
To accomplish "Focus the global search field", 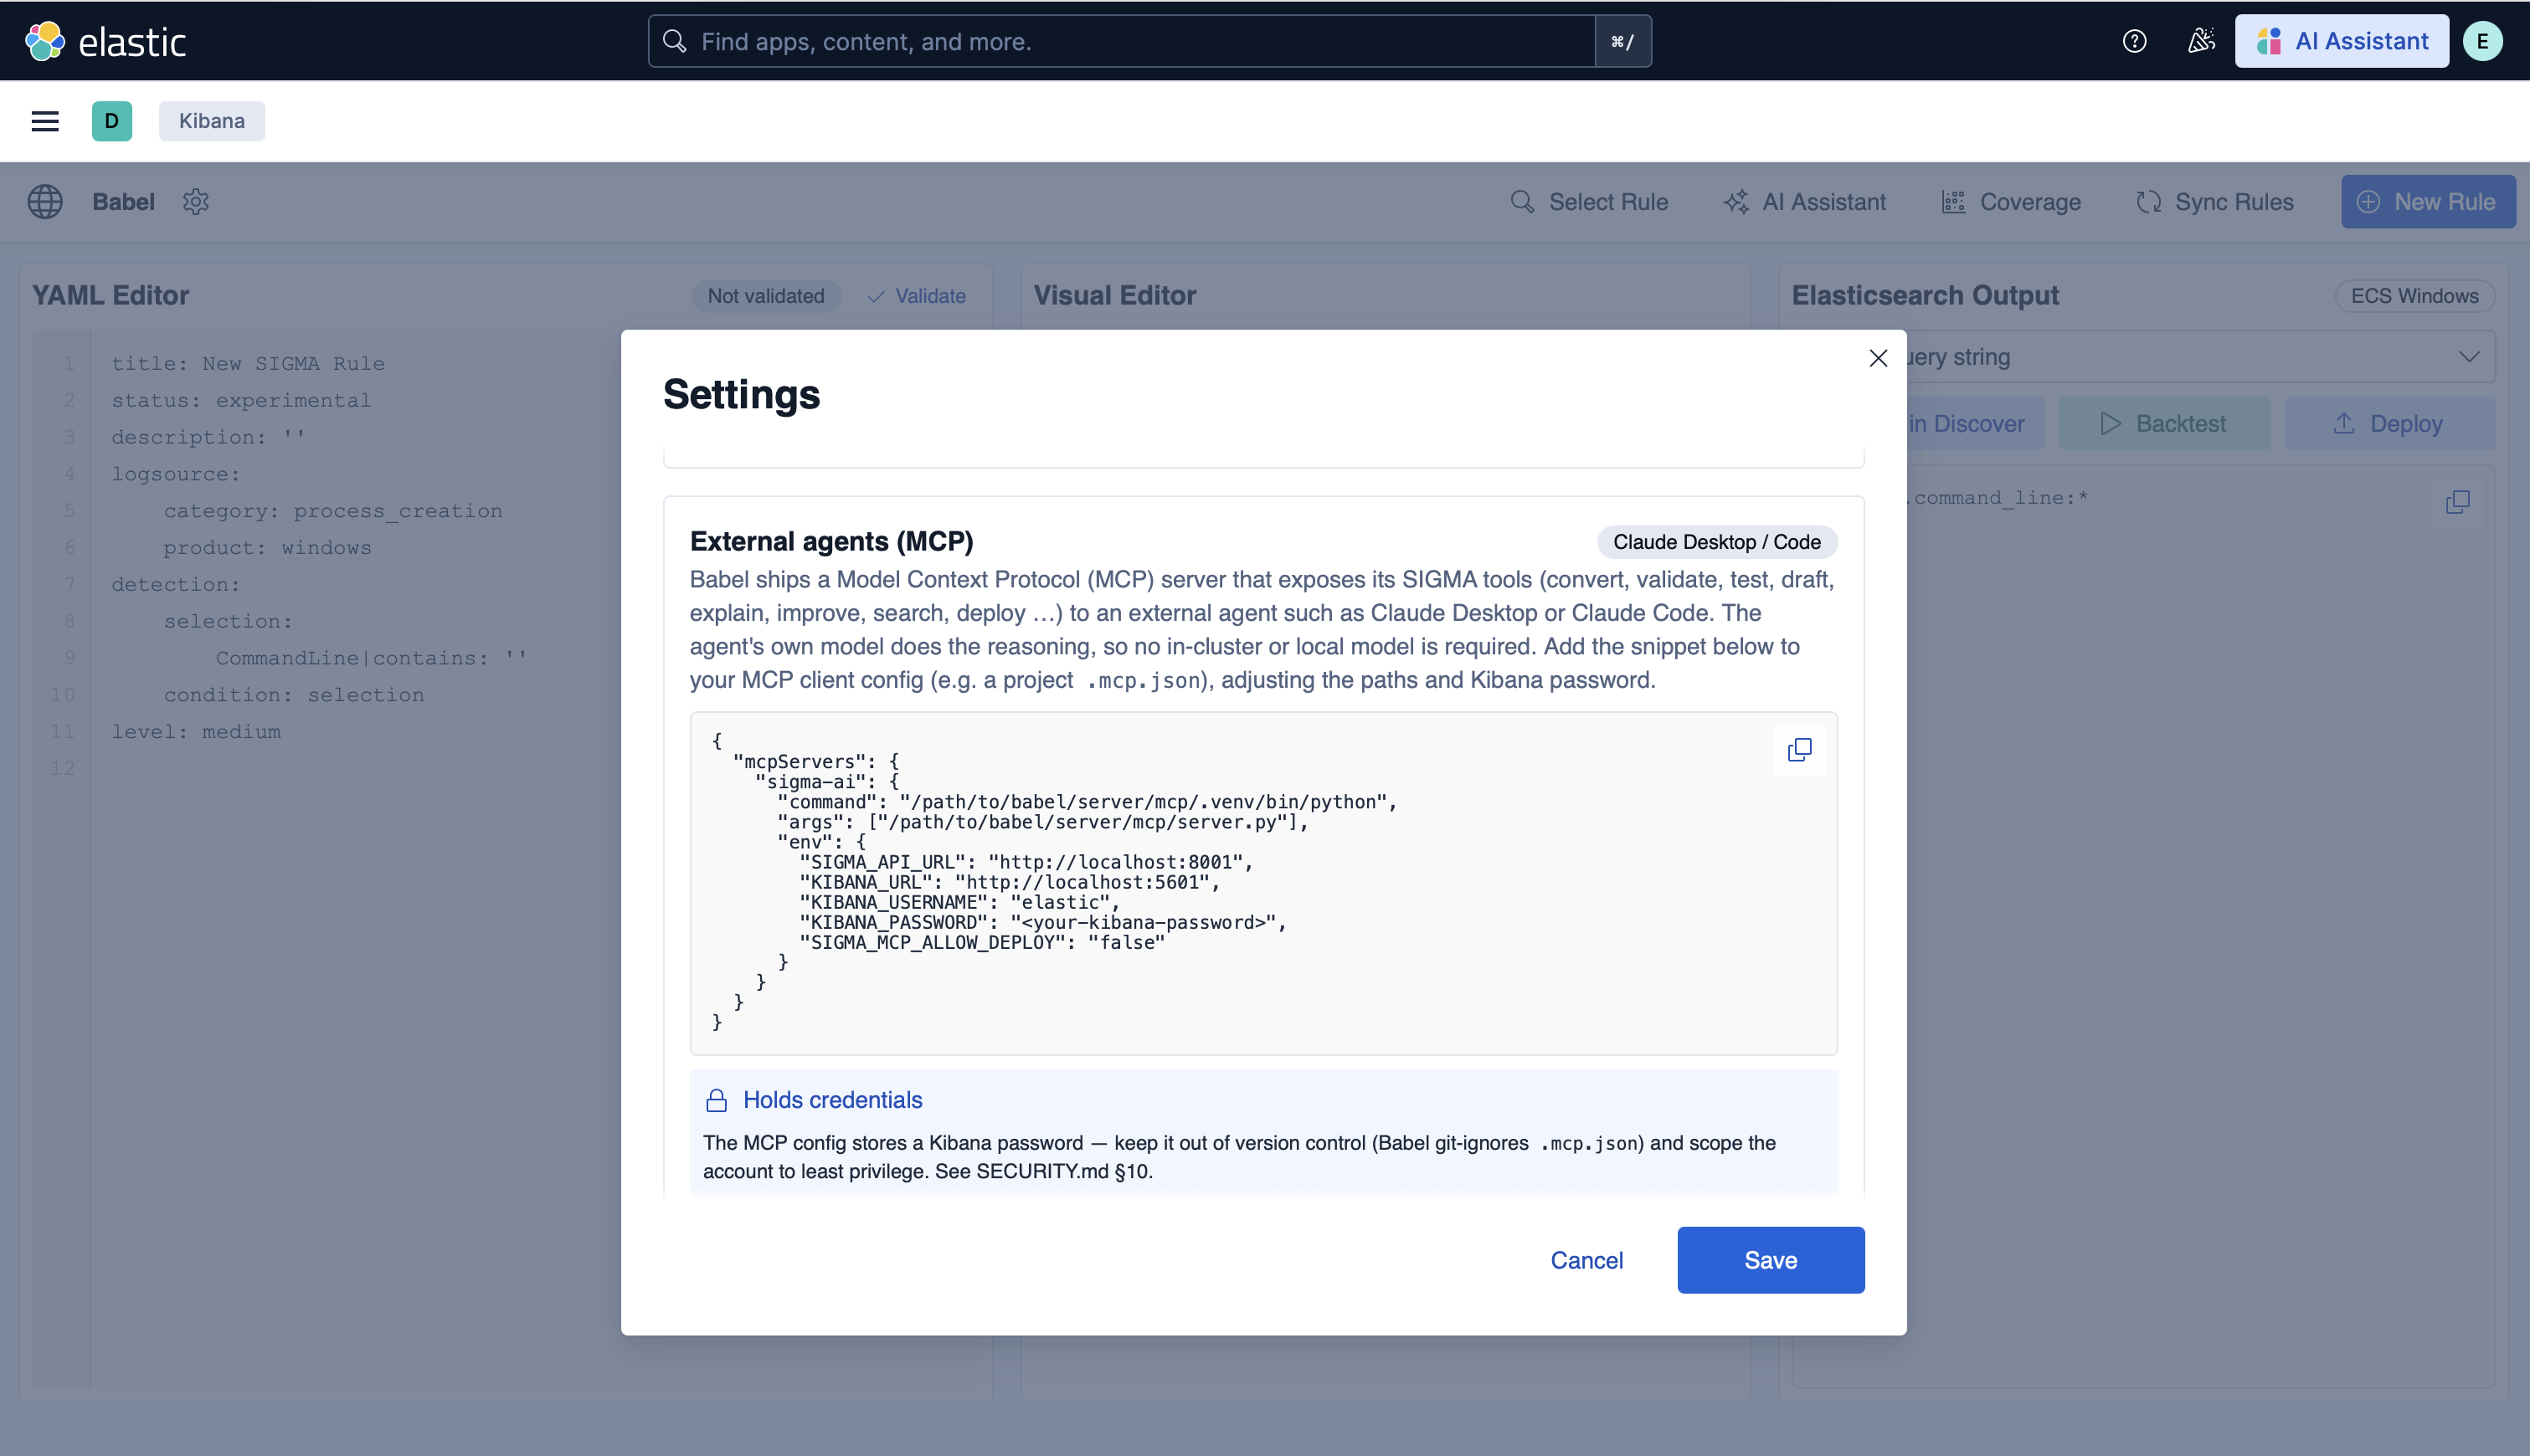I will coord(1122,41).
